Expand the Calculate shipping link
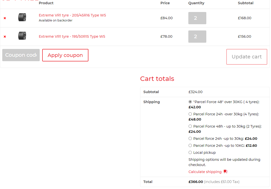 pyautogui.click(x=205, y=172)
